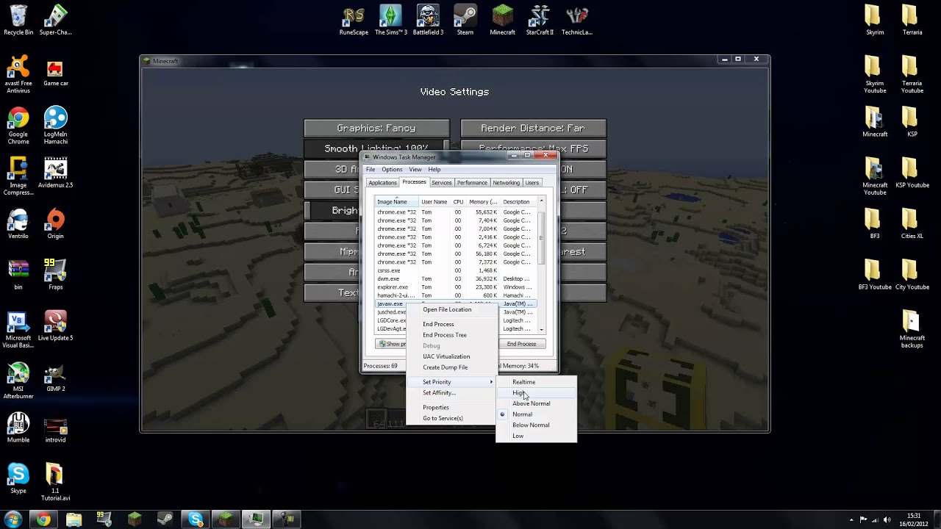Switch to the Performance tab
The image size is (941, 529).
tap(472, 183)
